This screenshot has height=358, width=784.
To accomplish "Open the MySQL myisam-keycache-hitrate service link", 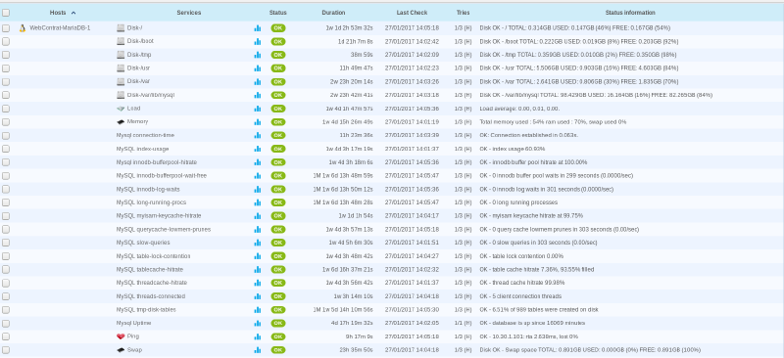I will click(159, 216).
